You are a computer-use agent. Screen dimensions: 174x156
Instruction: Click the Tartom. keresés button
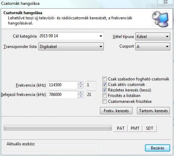(153, 111)
